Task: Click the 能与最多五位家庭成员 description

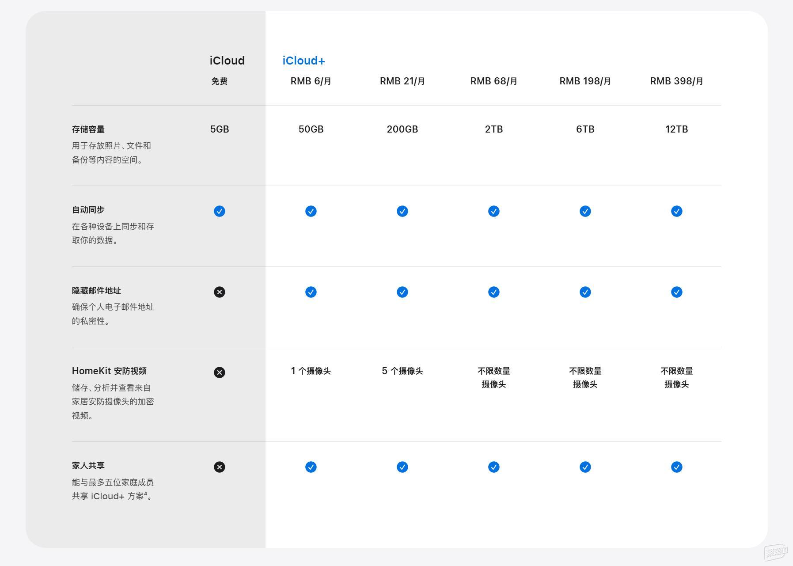Action: (x=113, y=489)
